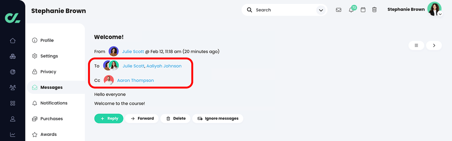The image size is (452, 141).
Task: Open the Notifications menu item
Action: (54, 103)
